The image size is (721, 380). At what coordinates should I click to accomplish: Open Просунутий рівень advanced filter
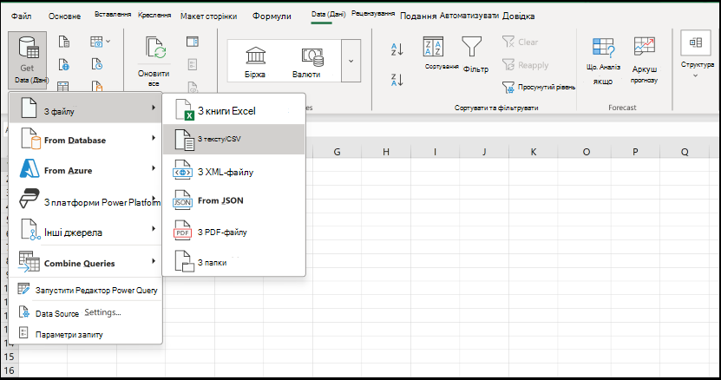tap(539, 87)
